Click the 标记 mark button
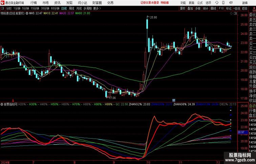This screenshot has width=256, height=164. pos(229,8)
